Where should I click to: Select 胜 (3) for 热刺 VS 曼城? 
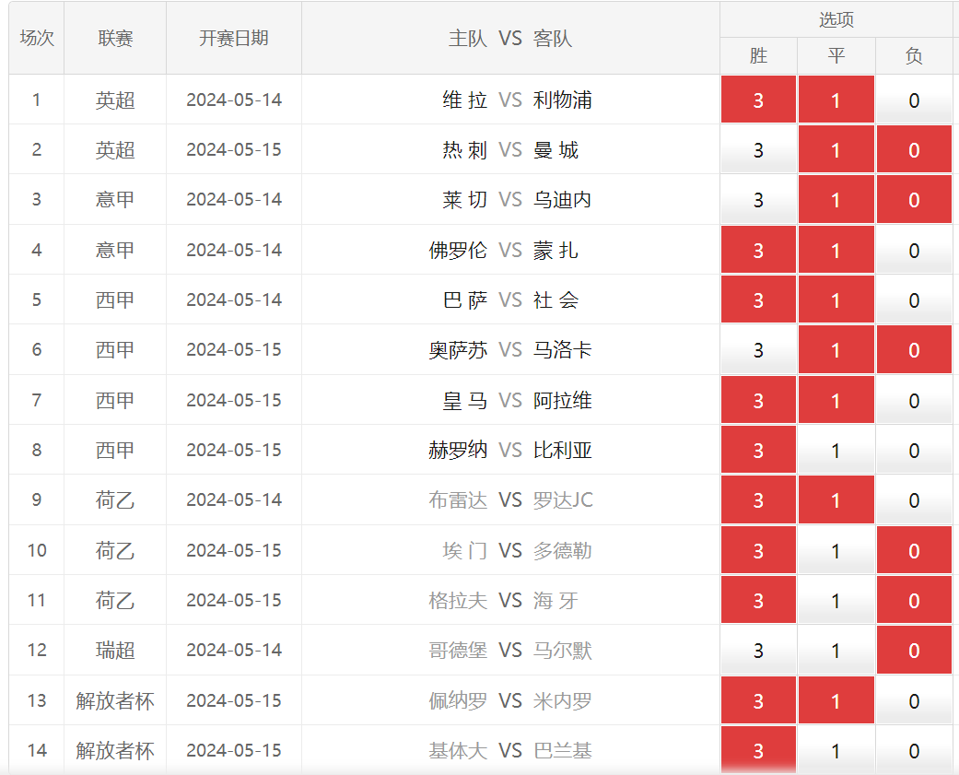click(x=758, y=150)
